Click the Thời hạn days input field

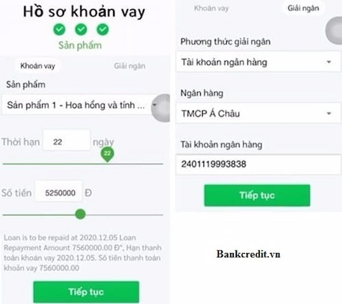click(x=67, y=140)
